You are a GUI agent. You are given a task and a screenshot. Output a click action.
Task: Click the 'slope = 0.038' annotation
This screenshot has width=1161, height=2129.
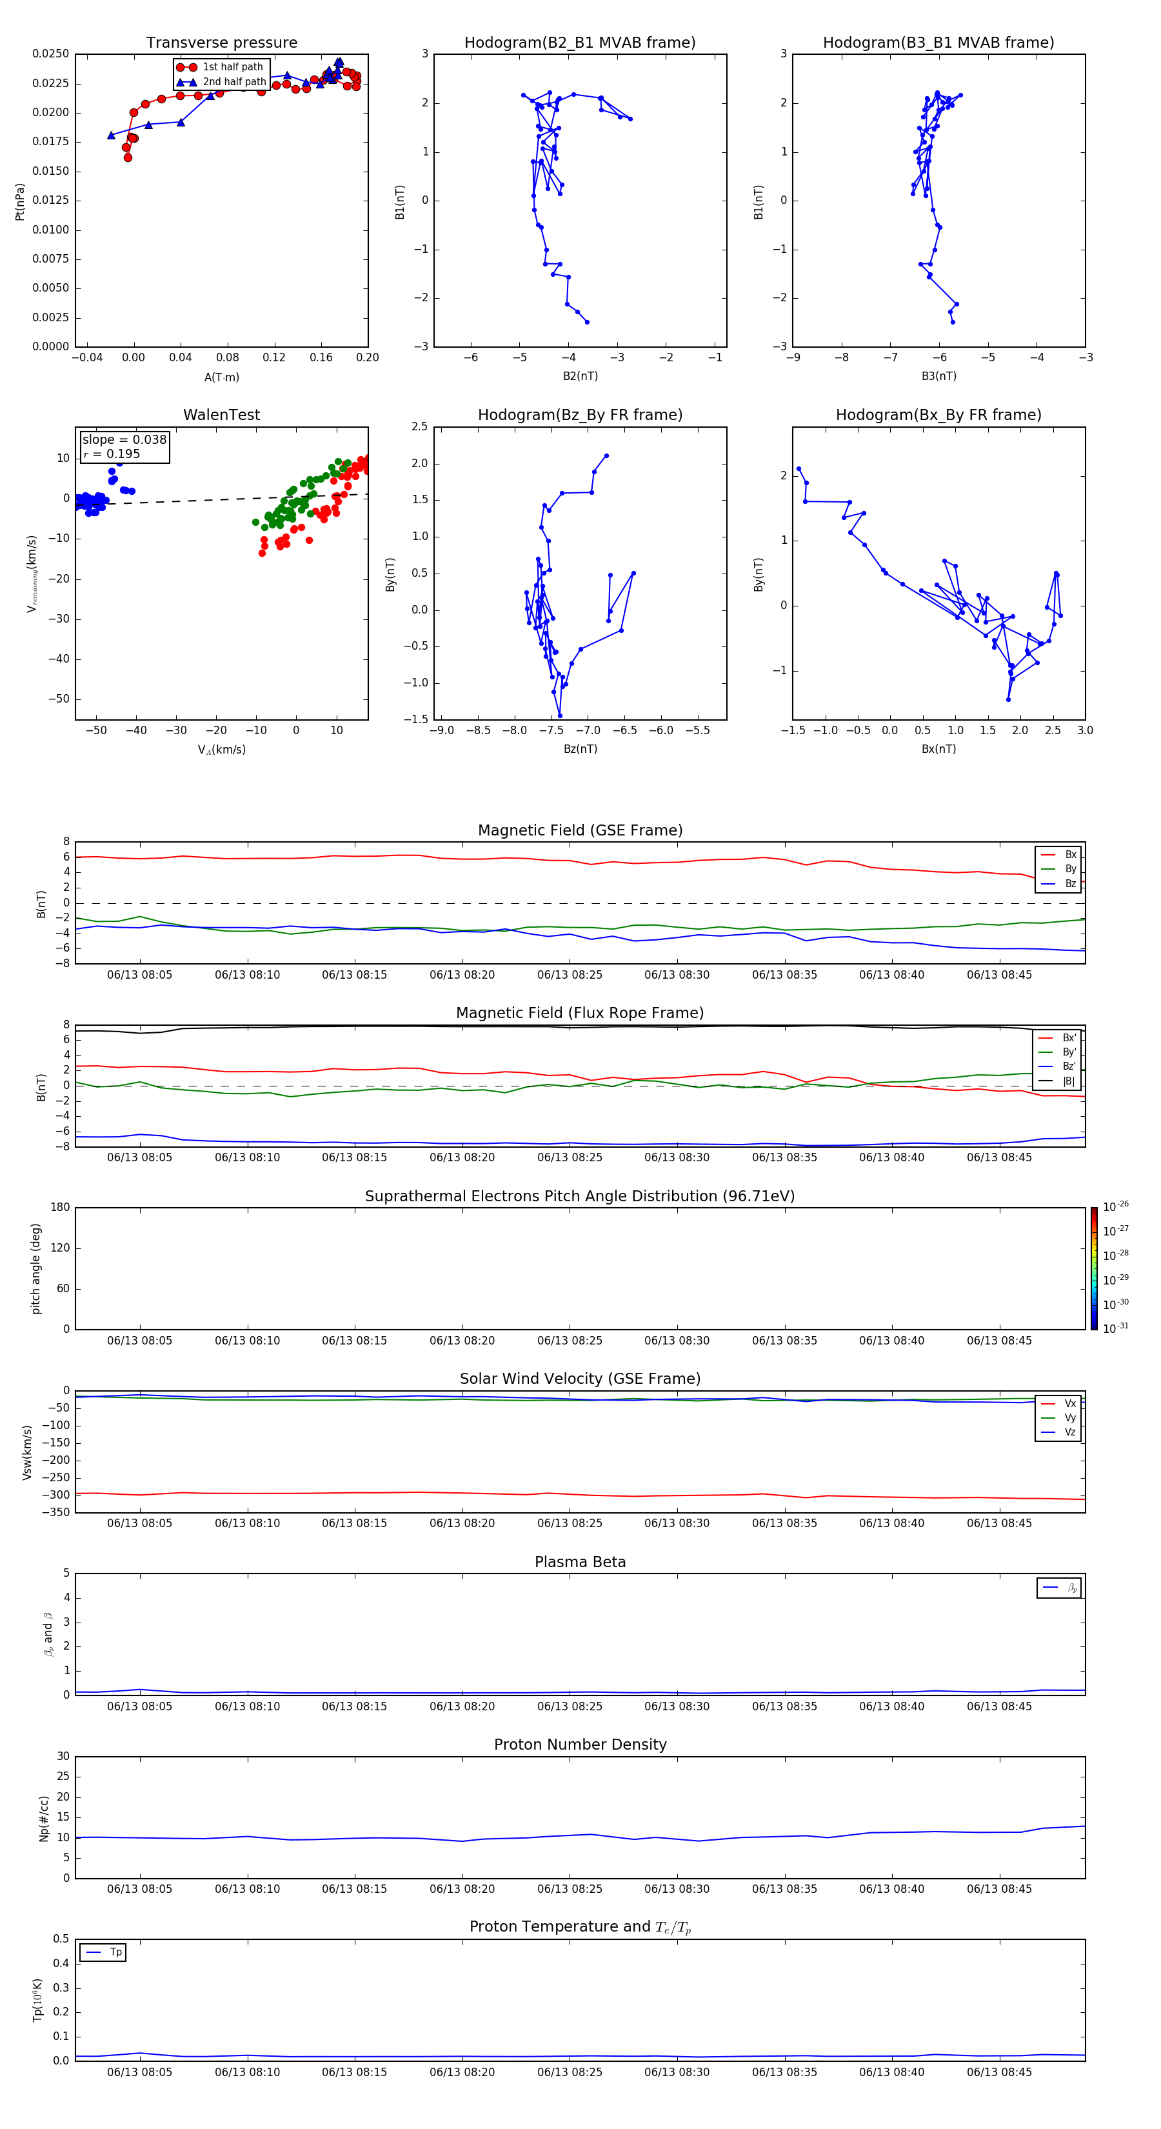tap(124, 440)
